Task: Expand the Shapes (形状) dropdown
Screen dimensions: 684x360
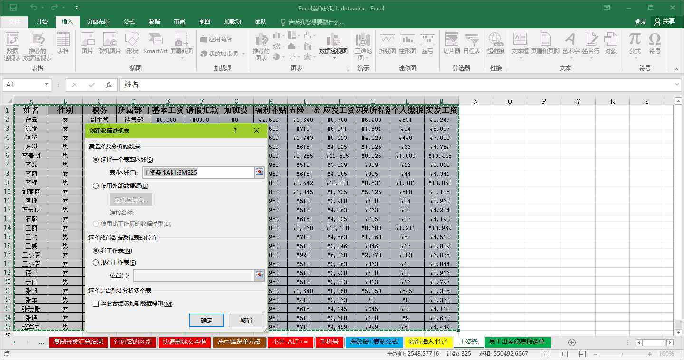Action: [x=133, y=58]
